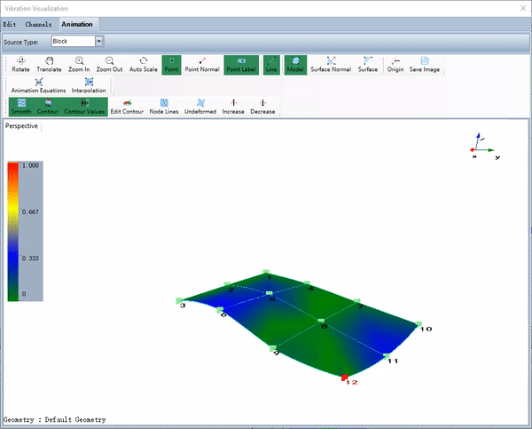Select the Rotate tool

coord(20,65)
